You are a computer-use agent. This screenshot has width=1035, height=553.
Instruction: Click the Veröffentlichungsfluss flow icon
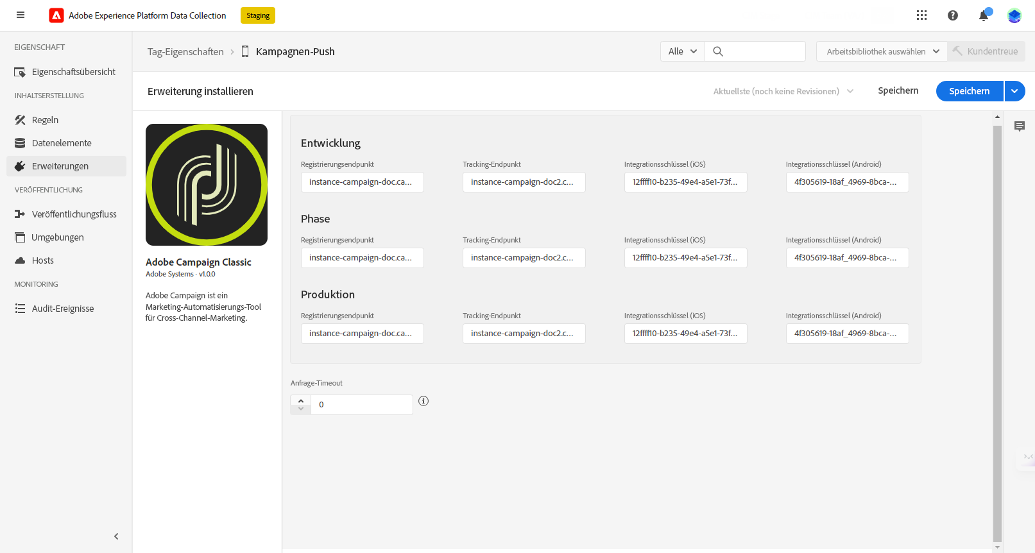pos(20,214)
